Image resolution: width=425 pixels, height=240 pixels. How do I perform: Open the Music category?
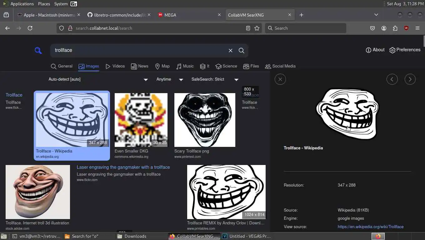[x=185, y=66]
